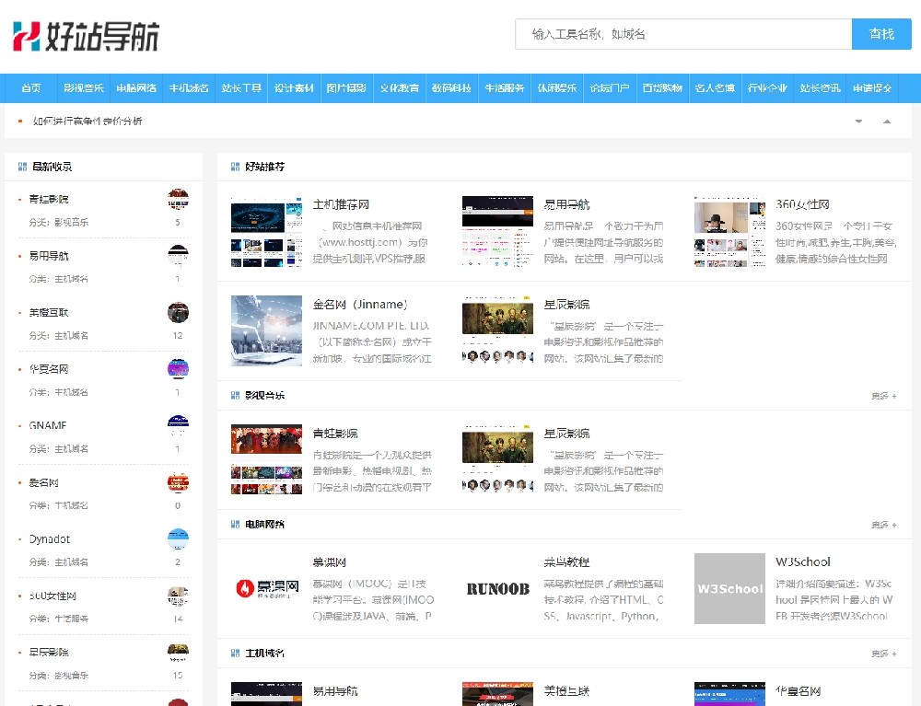Click the 慕课网 red logo image
This screenshot has width=921, height=706.
pyautogui.click(x=266, y=589)
